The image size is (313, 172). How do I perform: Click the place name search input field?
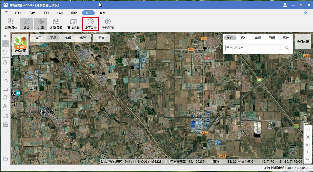(x=255, y=48)
